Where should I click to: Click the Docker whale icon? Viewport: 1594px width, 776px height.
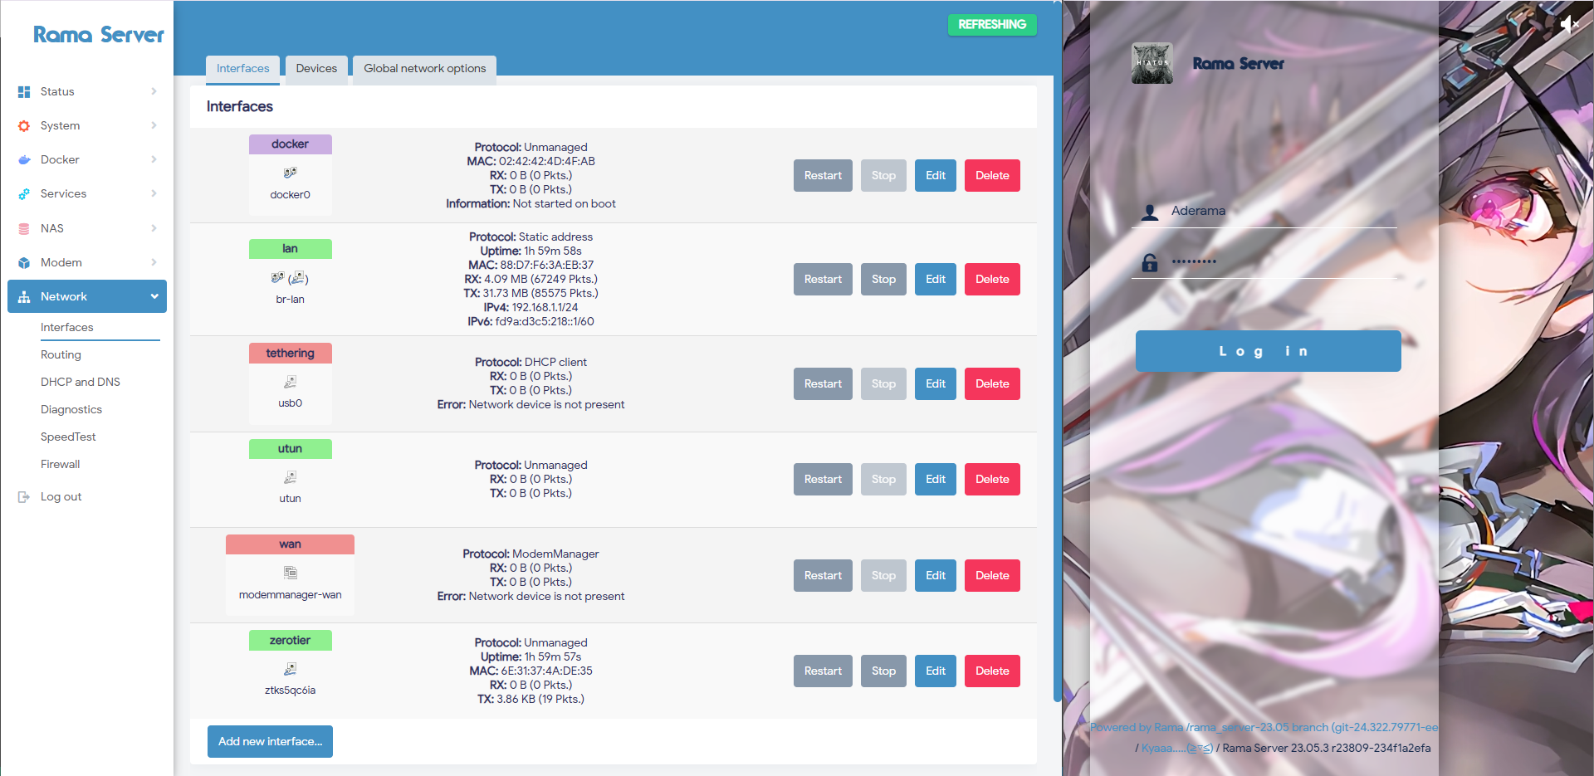tap(24, 160)
